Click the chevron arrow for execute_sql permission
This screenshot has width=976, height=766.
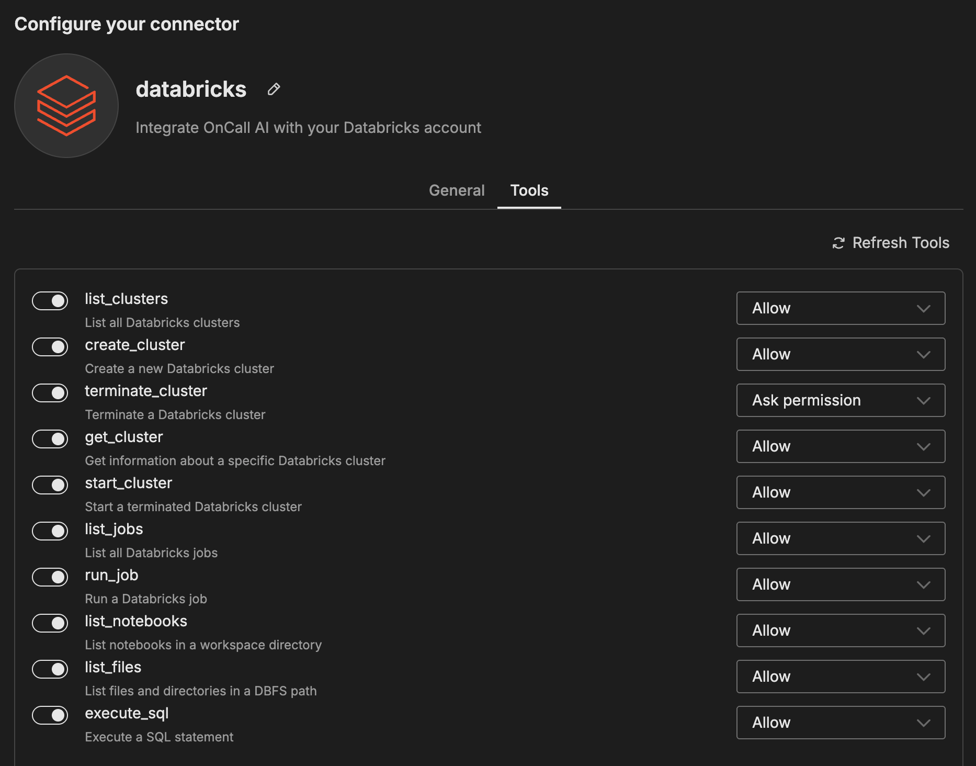click(923, 723)
